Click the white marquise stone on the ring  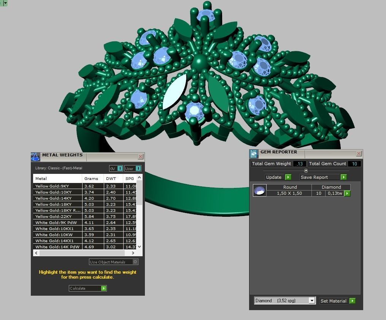[x=174, y=91]
